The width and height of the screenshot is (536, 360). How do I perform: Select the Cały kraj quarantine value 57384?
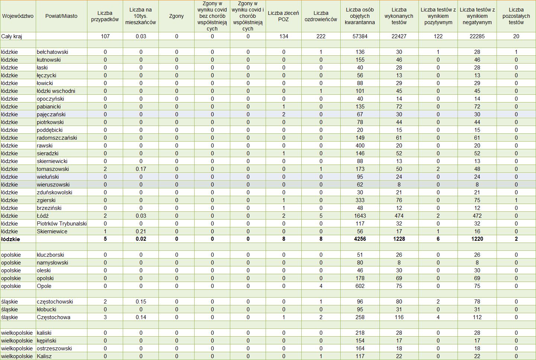click(360, 36)
